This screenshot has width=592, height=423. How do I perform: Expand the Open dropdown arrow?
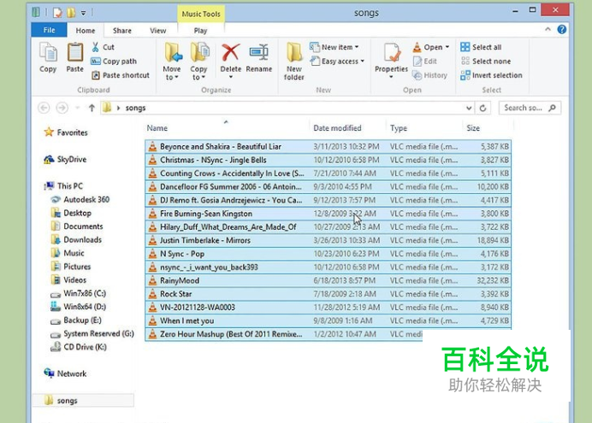(447, 47)
